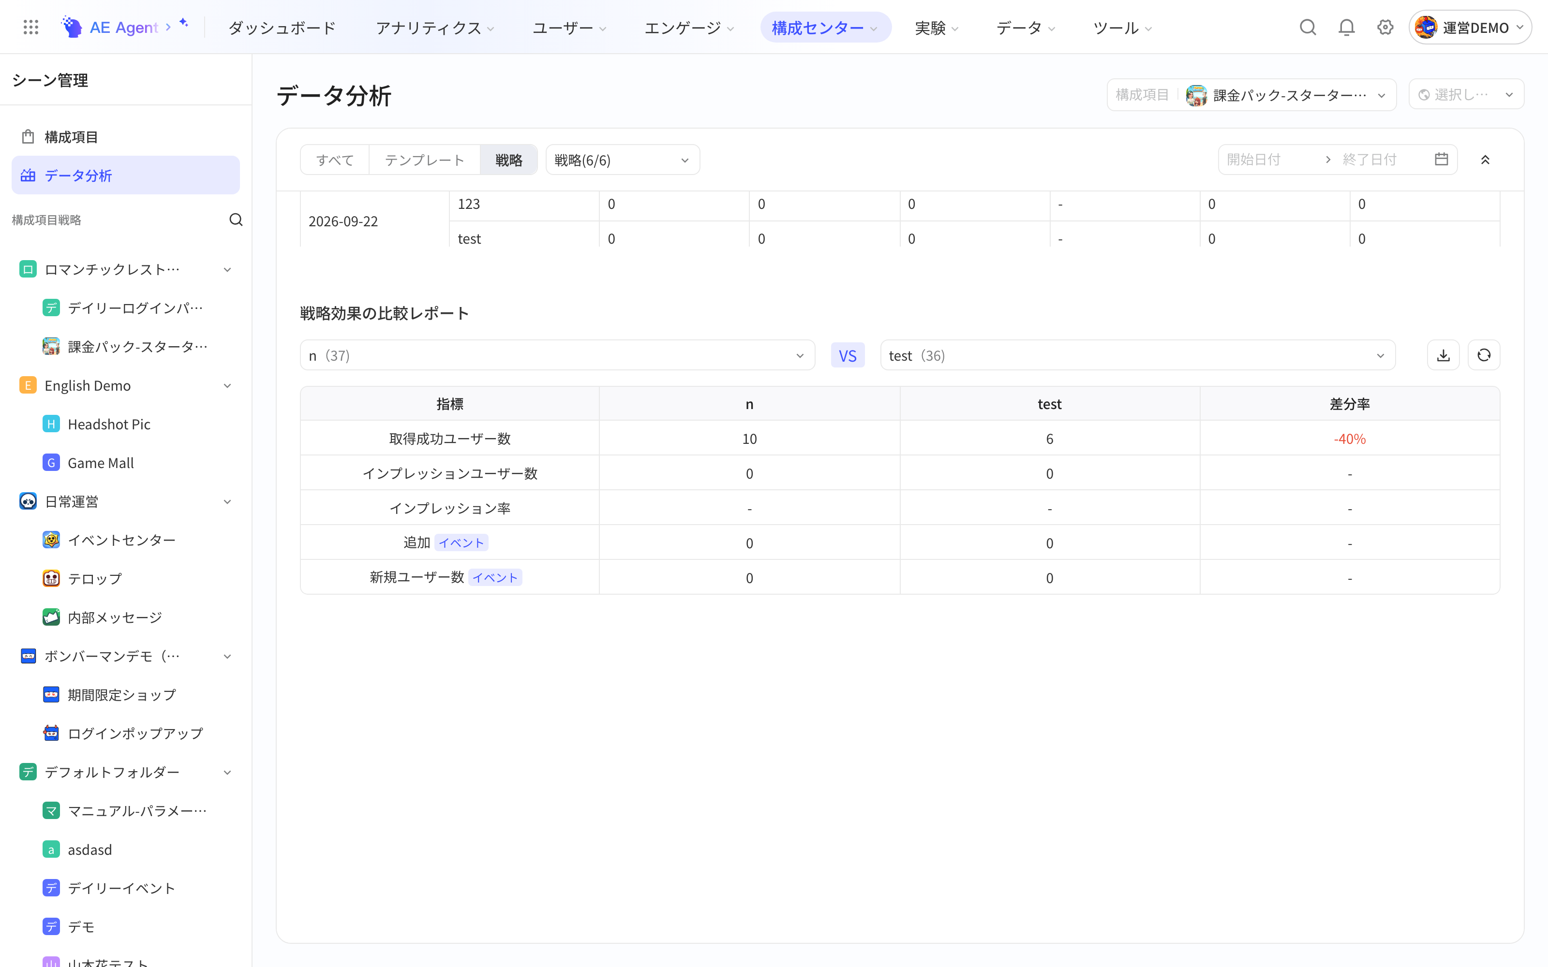The image size is (1548, 967).
Task: Search 構成項目戦略 with the sidebar magnifier
Action: point(236,220)
